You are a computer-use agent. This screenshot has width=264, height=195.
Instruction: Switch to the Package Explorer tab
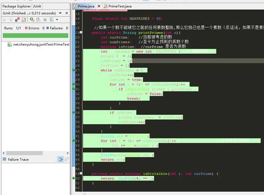(x=17, y=6)
